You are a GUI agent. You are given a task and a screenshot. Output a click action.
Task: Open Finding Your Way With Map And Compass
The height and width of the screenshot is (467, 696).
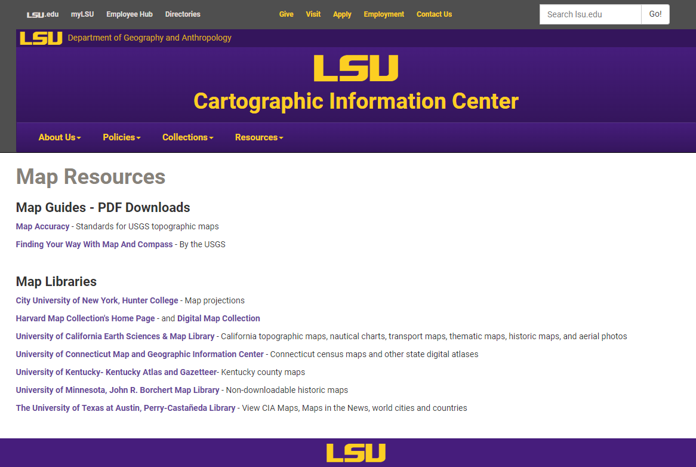(94, 244)
